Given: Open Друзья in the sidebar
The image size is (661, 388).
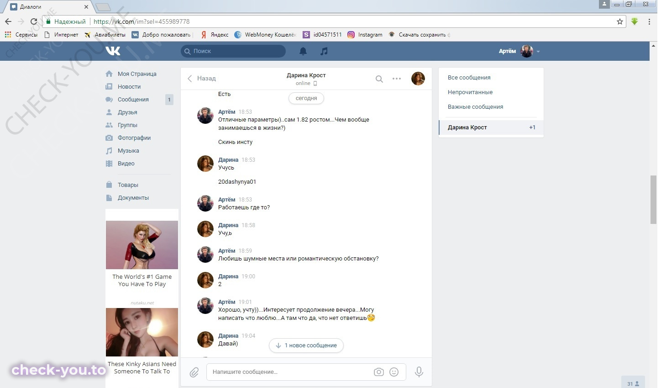Looking at the screenshot, I should click(127, 112).
